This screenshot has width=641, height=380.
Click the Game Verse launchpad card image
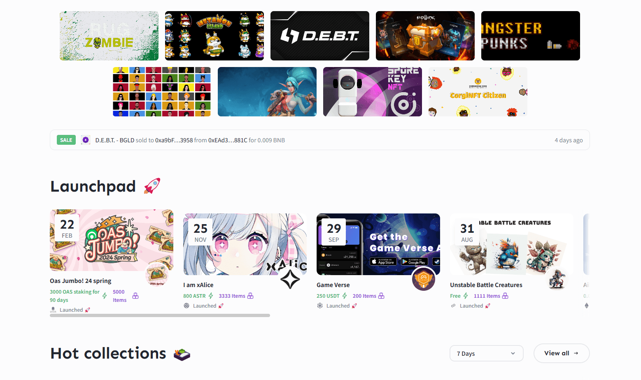378,244
